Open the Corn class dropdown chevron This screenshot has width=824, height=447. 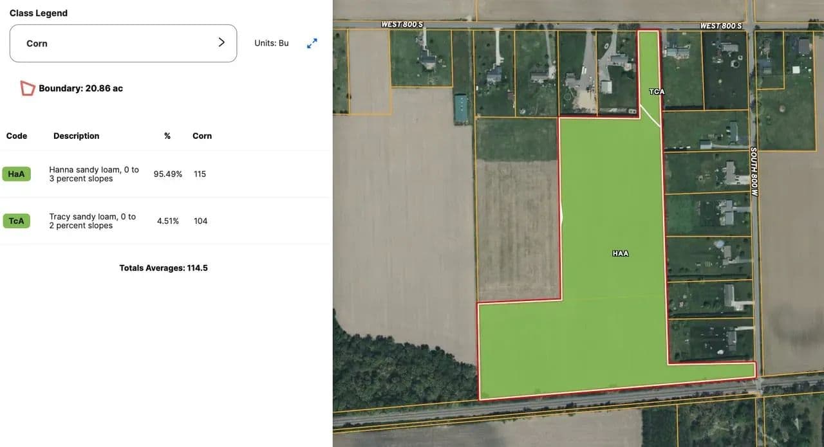tap(221, 42)
